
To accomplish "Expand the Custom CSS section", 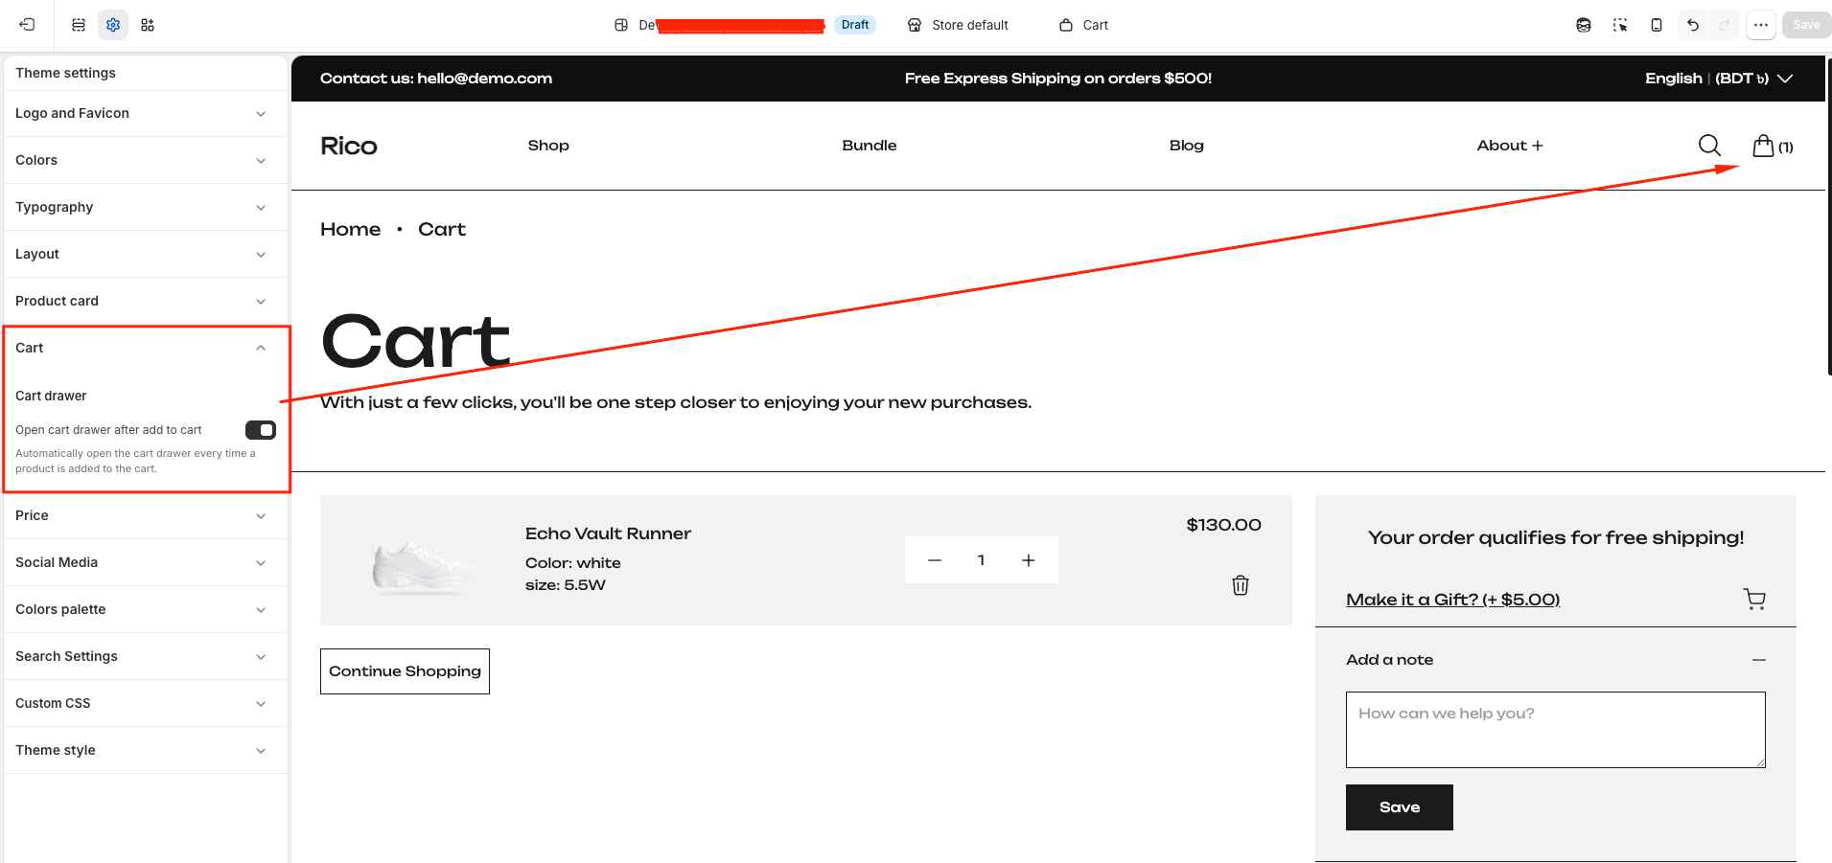I will (146, 703).
